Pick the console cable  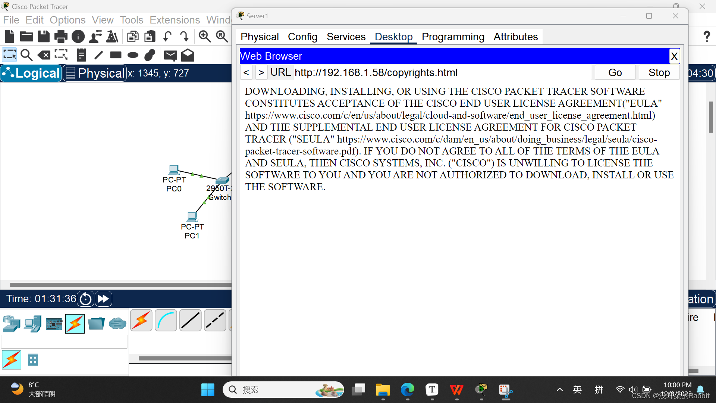click(166, 320)
